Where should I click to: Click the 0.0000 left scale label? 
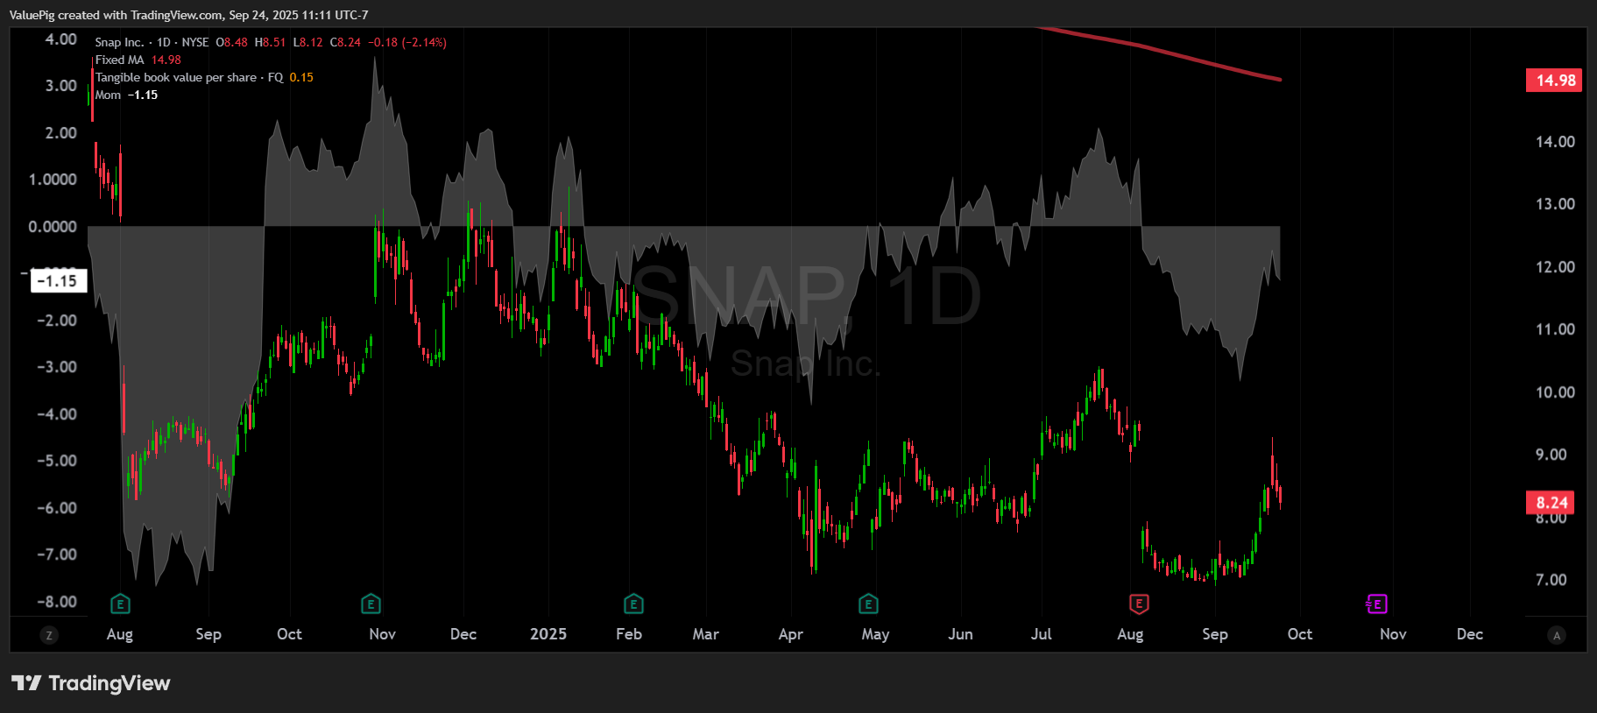(53, 227)
